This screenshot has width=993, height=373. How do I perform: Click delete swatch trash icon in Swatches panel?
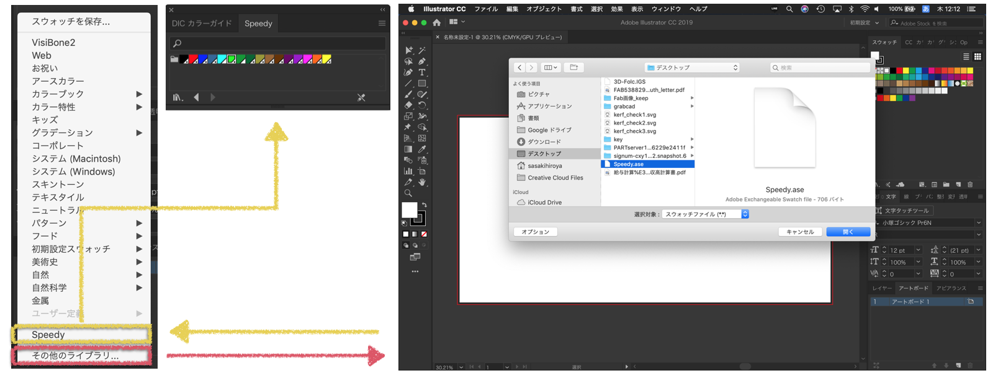(970, 184)
